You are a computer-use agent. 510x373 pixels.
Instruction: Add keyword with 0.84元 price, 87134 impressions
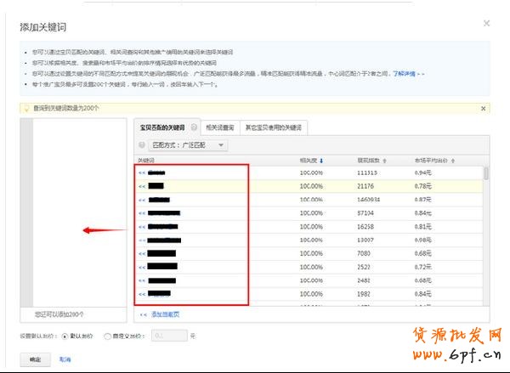(x=142, y=212)
